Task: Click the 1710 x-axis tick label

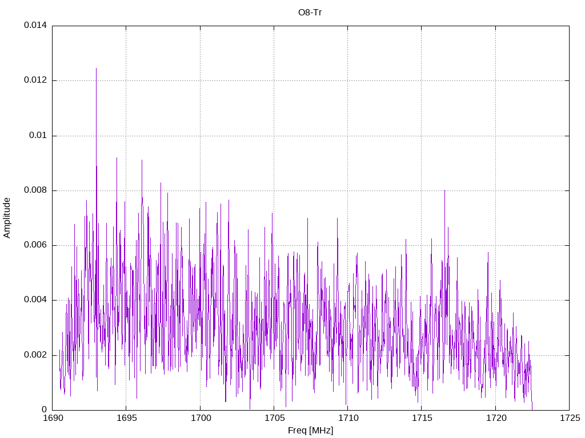Action: click(x=348, y=418)
